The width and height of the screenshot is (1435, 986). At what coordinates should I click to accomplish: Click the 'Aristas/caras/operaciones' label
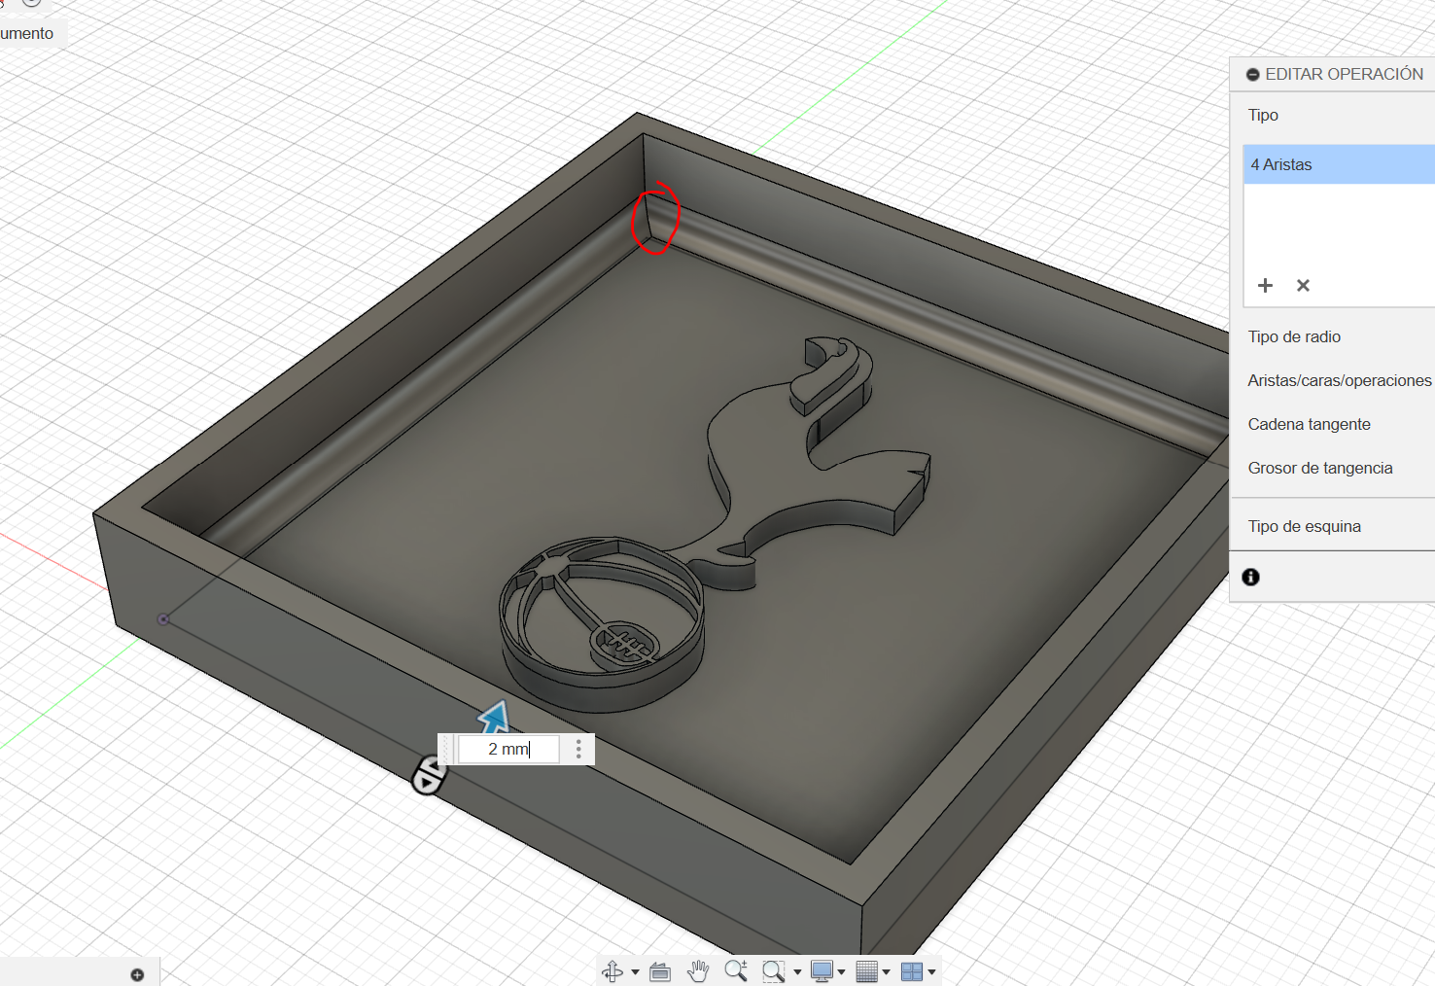pyautogui.click(x=1340, y=380)
